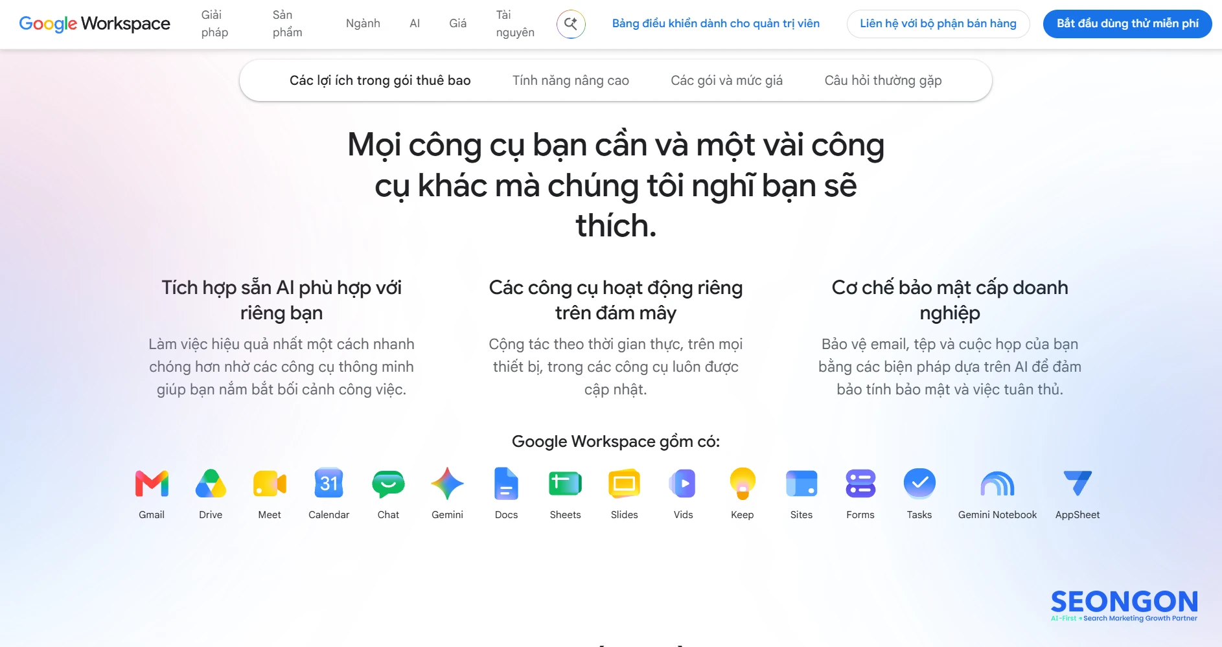Image resolution: width=1222 pixels, height=647 pixels.
Task: Click the Sheets label text
Action: click(565, 515)
